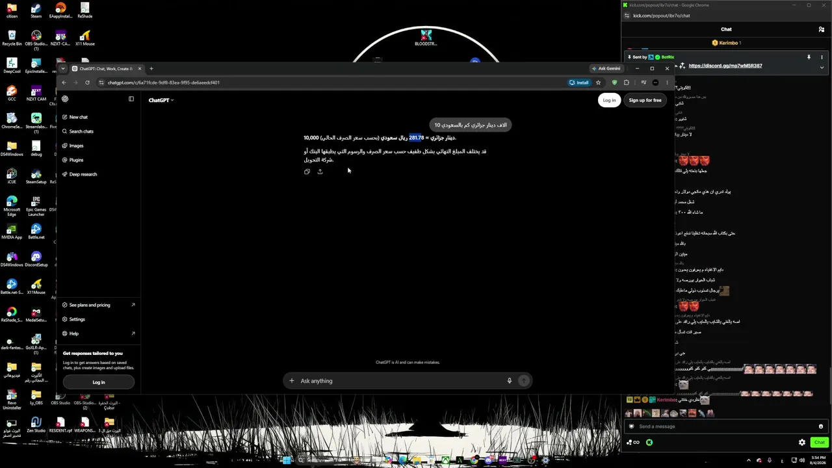Bookmark this page with the star icon
Screen dimensions: 832x468
(x=599, y=83)
